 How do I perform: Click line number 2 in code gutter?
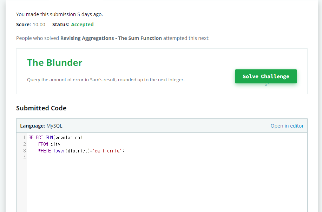pyautogui.click(x=24, y=144)
